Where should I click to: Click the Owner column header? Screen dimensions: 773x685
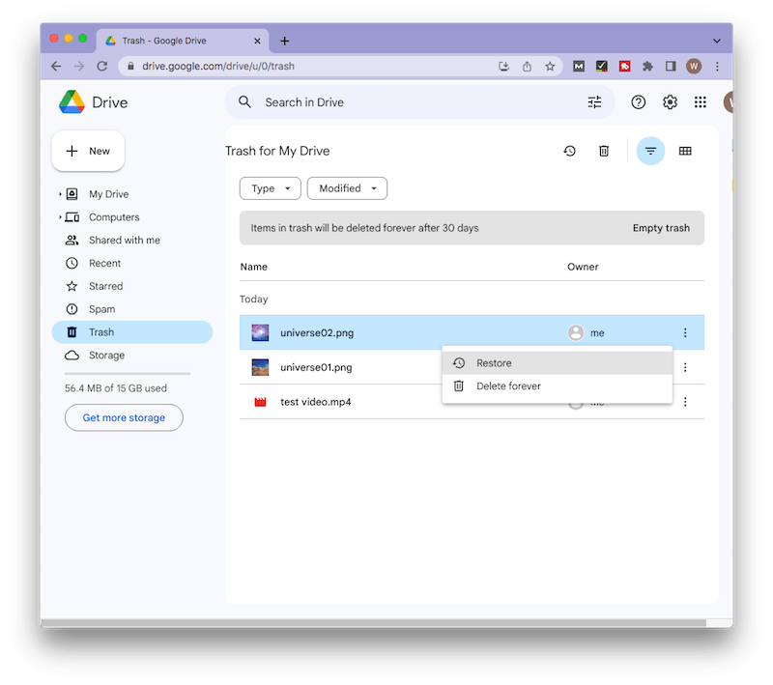(583, 267)
